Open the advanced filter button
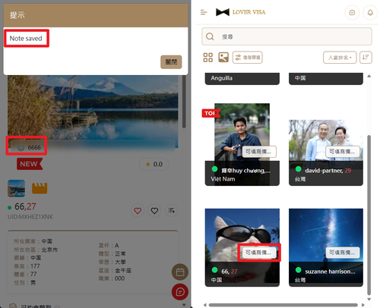 [248, 58]
